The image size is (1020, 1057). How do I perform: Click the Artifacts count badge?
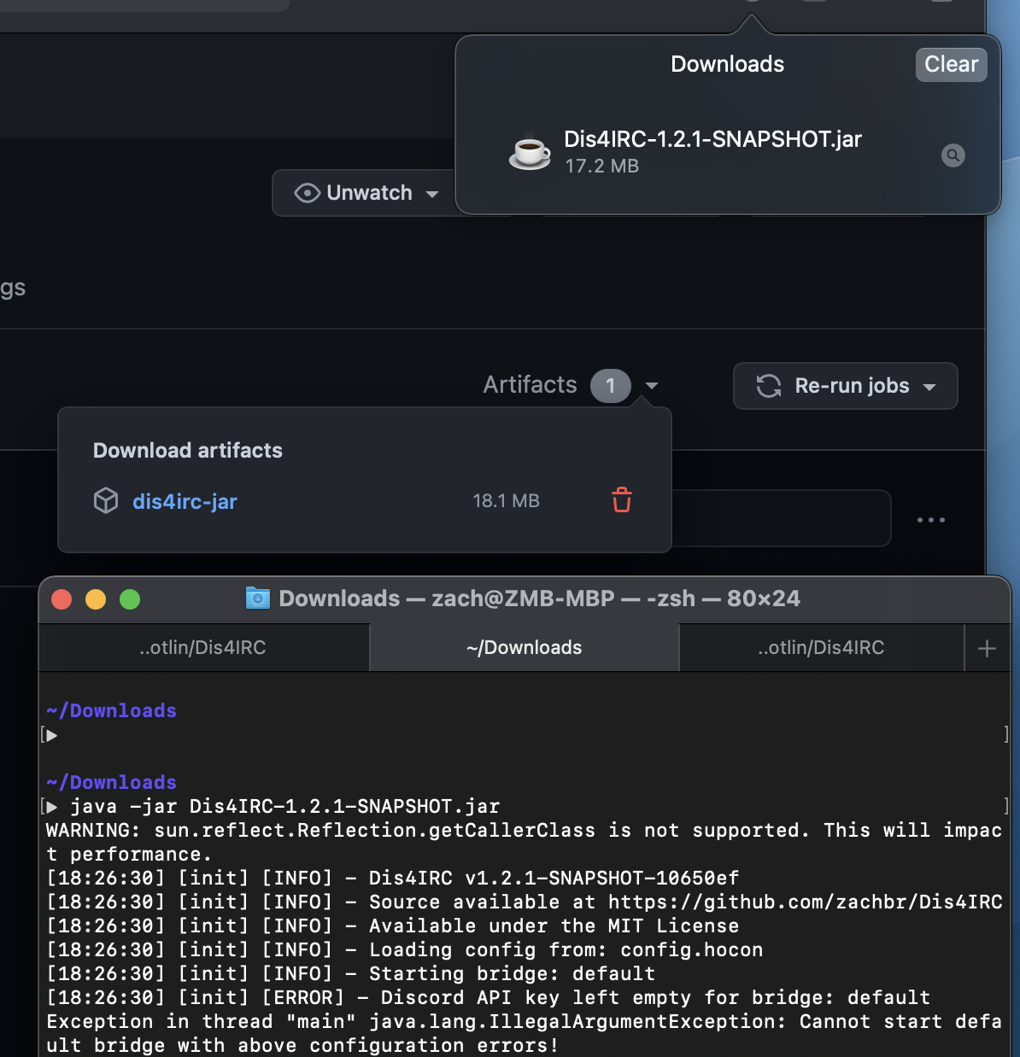[610, 386]
